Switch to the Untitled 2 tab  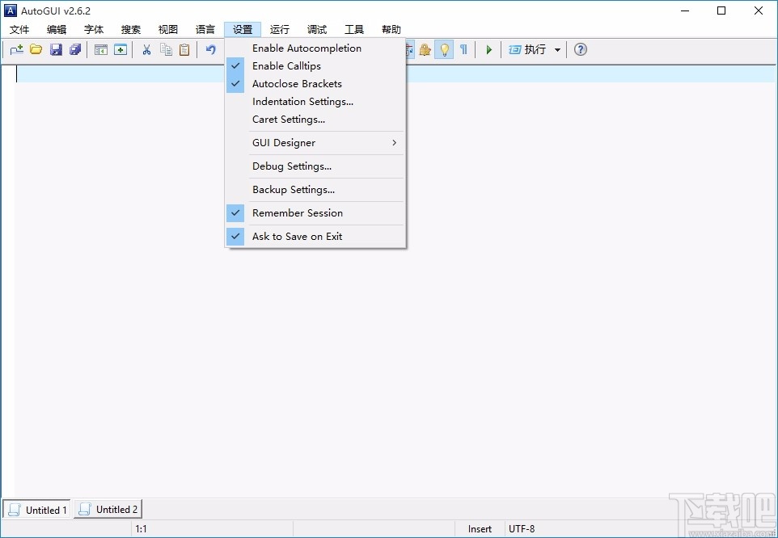click(108, 510)
